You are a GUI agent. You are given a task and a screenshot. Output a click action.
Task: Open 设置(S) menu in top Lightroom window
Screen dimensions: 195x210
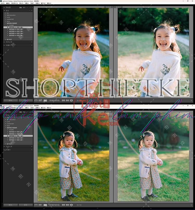[x=27, y=3]
